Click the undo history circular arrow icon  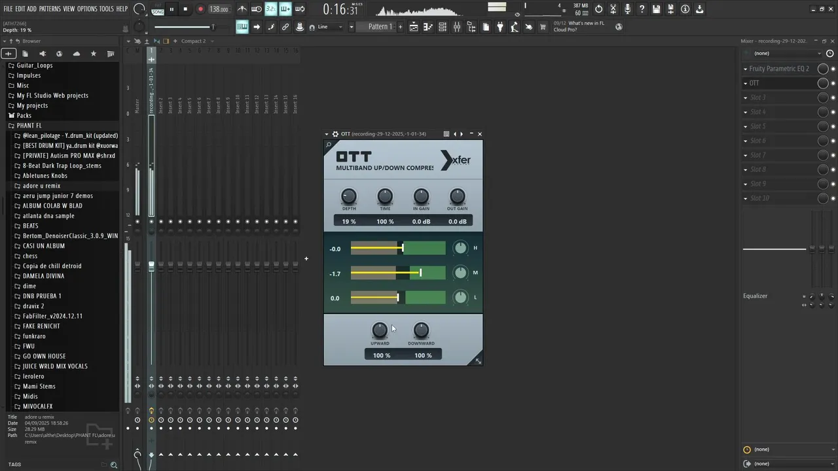pyautogui.click(x=598, y=9)
